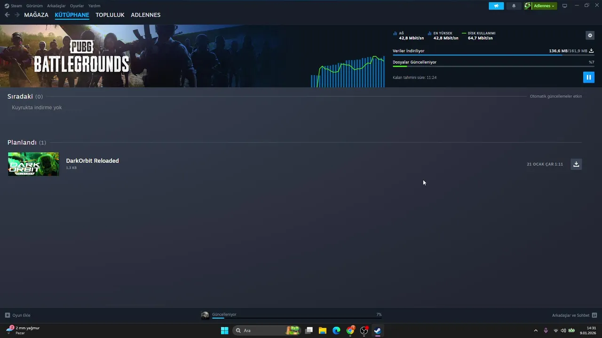Click the Kalan tahmini süre text
The height and width of the screenshot is (338, 602).
tap(414, 77)
